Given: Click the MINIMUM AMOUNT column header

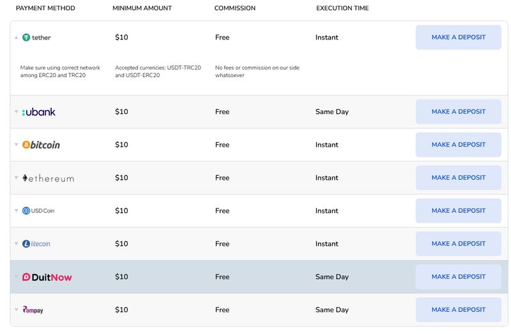Looking at the screenshot, I should (142, 8).
